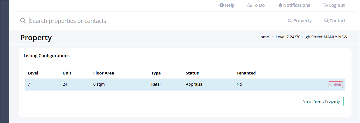This screenshot has width=360, height=123.
Task: Open the To Do checklist icon
Action: click(249, 5)
